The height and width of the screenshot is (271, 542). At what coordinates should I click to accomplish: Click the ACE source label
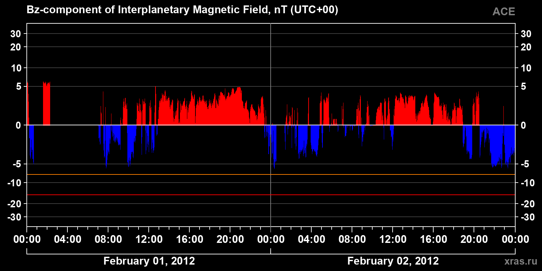click(504, 12)
